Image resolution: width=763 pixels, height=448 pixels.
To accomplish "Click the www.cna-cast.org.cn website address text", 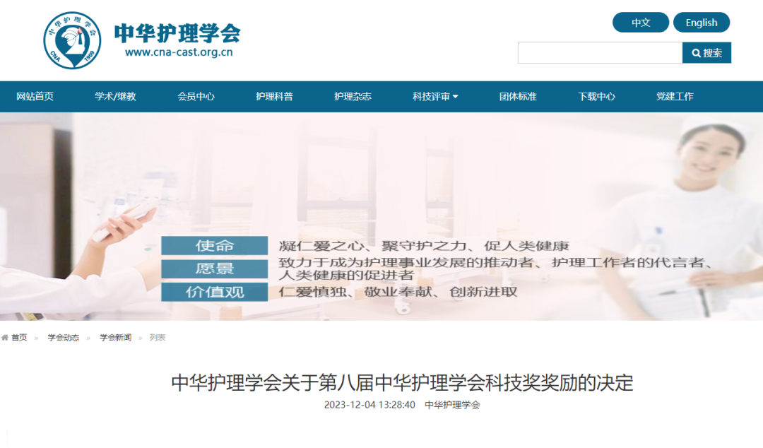I will [179, 52].
